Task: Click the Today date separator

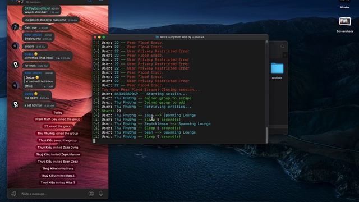Action: point(58,112)
